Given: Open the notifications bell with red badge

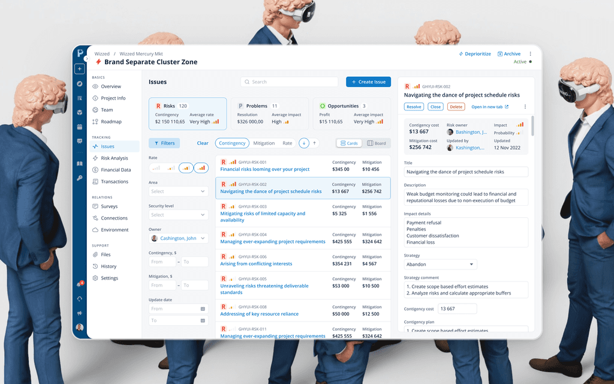Looking at the screenshot, I should pos(80,284).
